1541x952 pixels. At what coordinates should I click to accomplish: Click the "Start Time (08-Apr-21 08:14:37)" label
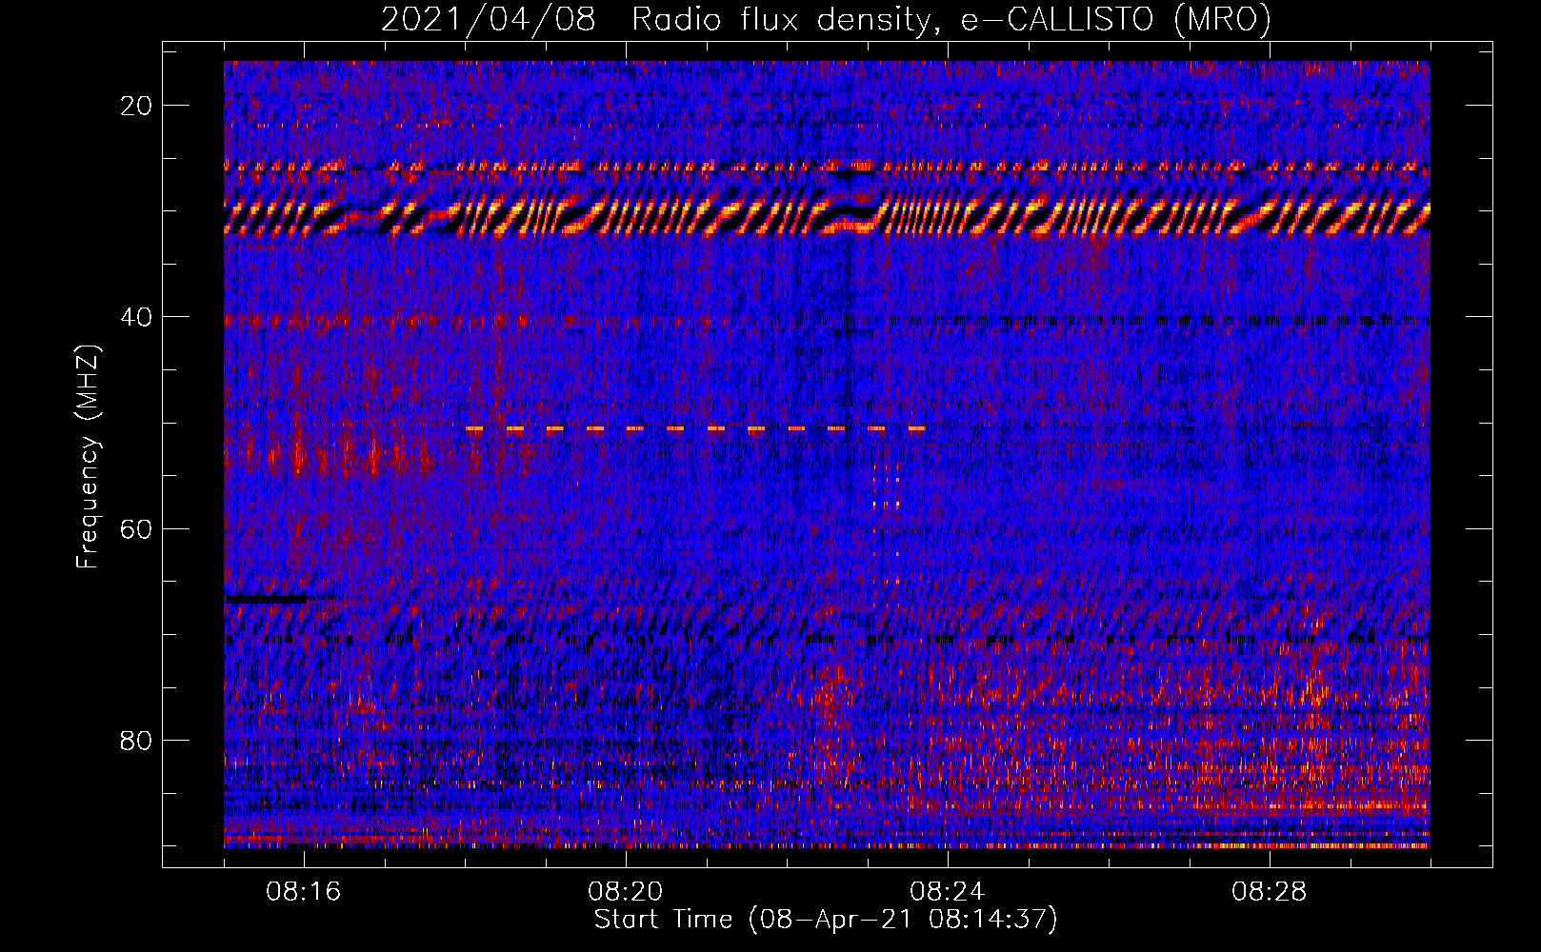tap(826, 920)
